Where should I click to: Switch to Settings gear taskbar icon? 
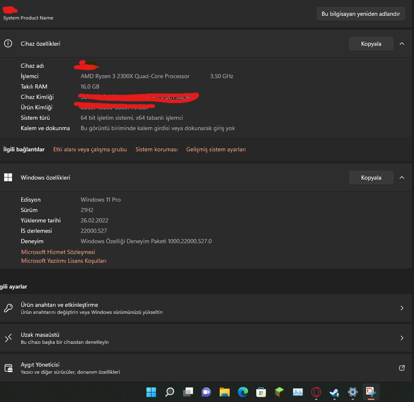[353, 392]
